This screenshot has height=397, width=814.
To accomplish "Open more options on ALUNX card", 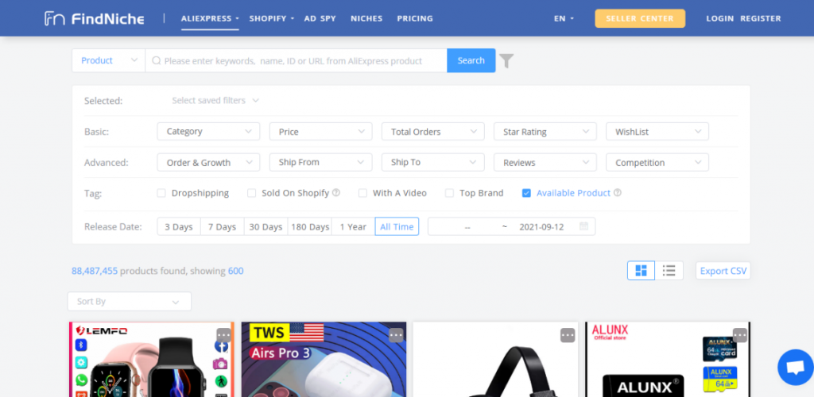I will click(x=740, y=335).
